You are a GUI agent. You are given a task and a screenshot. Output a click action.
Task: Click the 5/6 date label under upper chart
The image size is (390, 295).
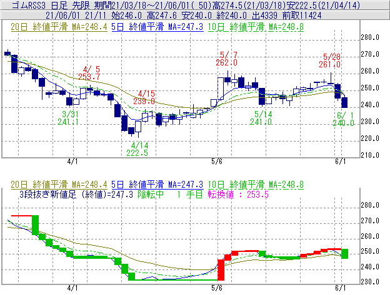(x=217, y=162)
